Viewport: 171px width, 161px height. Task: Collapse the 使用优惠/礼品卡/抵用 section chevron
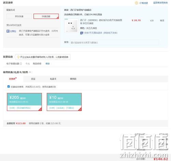pos(30,72)
